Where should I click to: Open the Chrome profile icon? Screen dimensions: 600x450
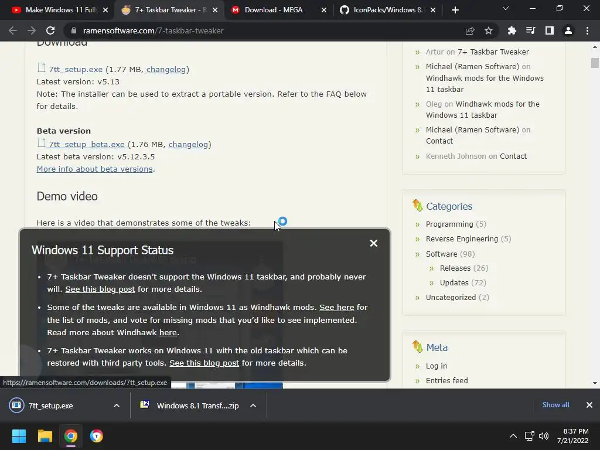[568, 30]
